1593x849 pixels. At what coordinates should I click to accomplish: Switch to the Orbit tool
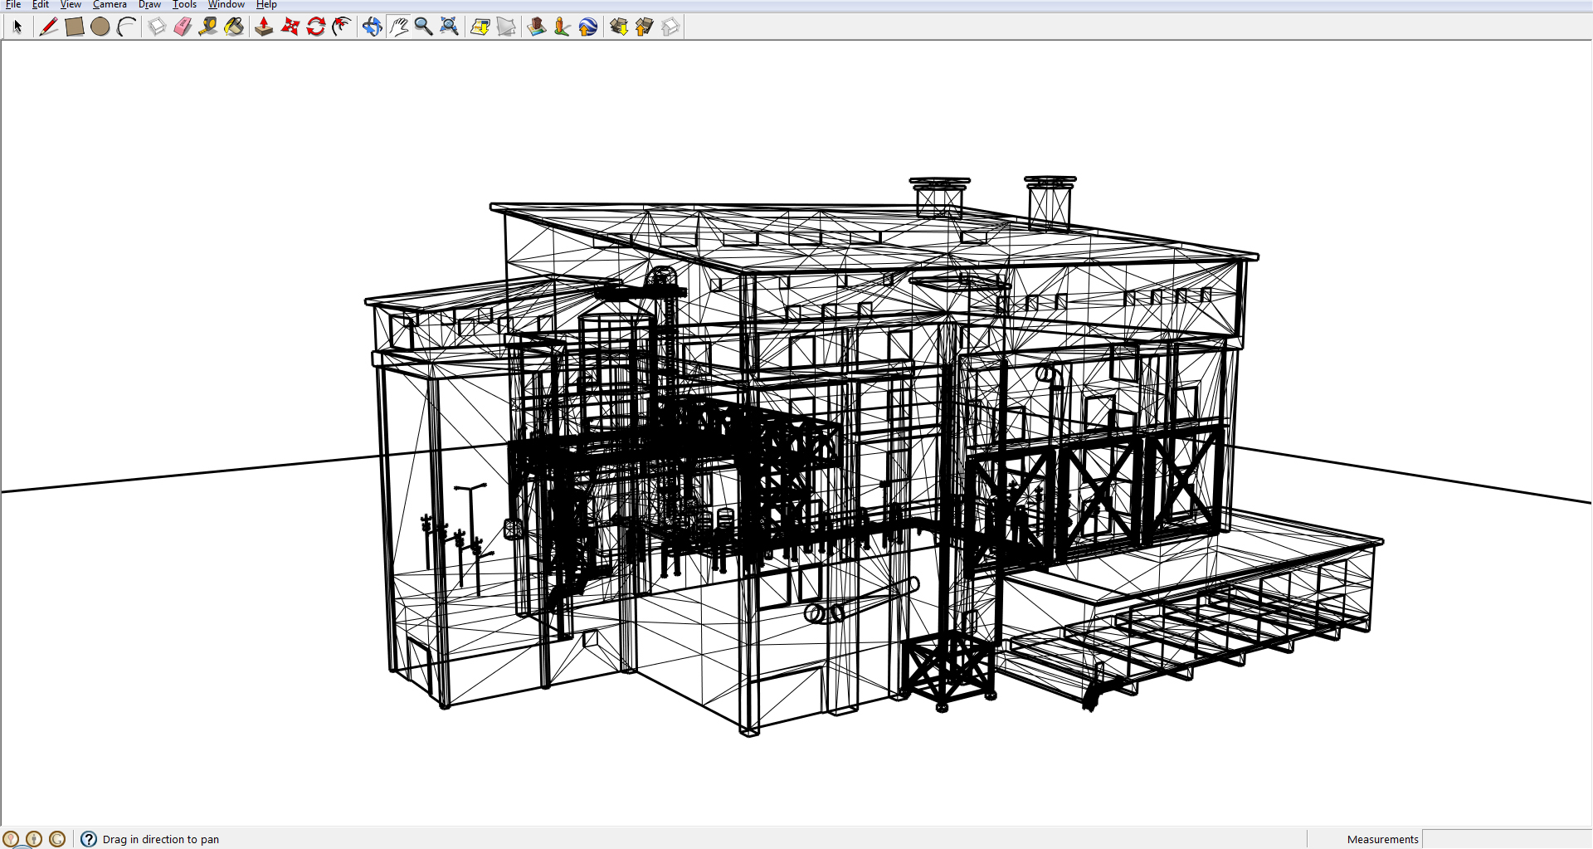[x=372, y=26]
